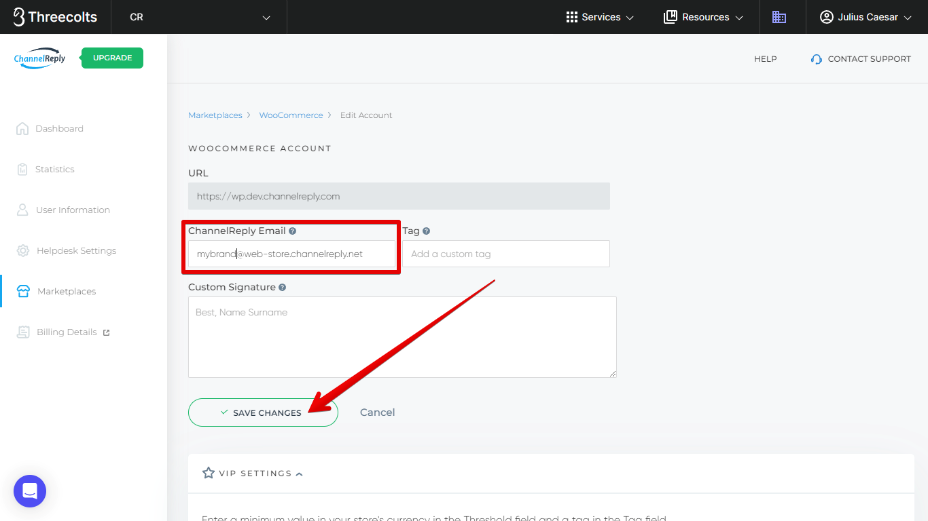The height and width of the screenshot is (521, 928).
Task: Click the Custom Signature text area
Action: point(402,337)
